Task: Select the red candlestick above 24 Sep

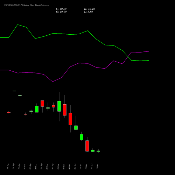Action: pos(42,104)
